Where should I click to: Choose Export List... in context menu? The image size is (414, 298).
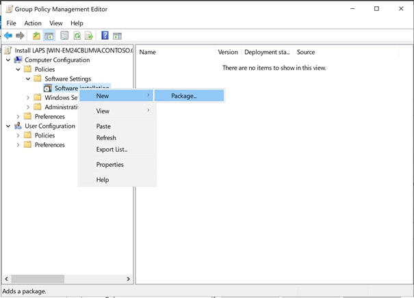116,149
